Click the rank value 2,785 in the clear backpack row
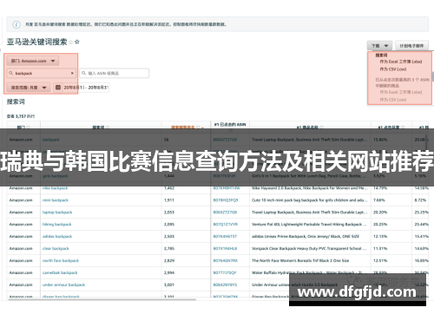The height and width of the screenshot is (314, 434). point(169,248)
